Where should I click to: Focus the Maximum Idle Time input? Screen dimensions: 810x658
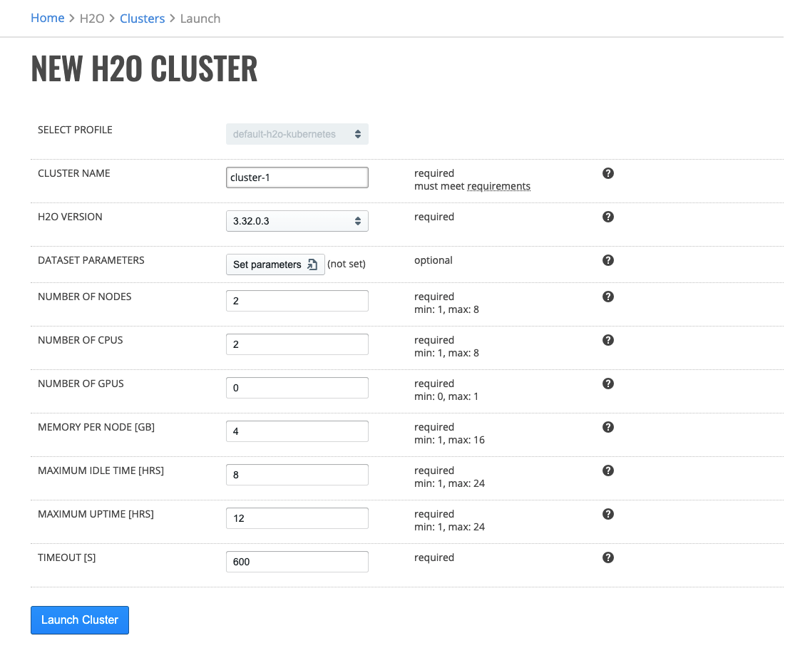297,475
